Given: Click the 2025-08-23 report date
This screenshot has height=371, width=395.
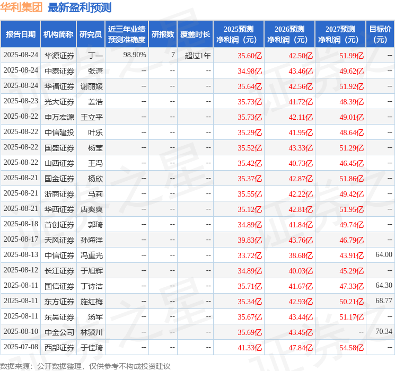Looking at the screenshot, I should (x=21, y=101).
